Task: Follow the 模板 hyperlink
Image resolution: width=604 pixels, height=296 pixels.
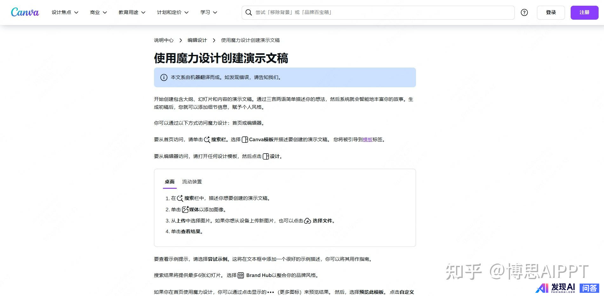Action: click(367, 140)
